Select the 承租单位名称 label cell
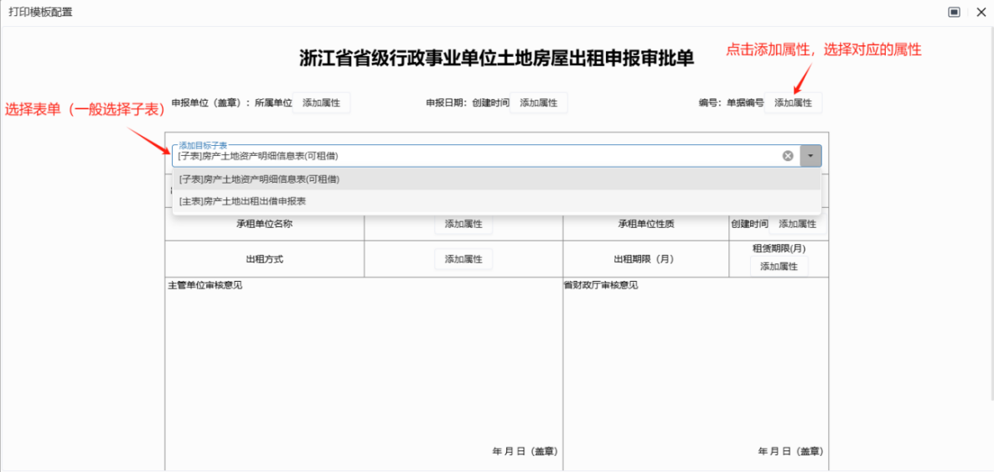This screenshot has height=472, width=994. (265, 225)
